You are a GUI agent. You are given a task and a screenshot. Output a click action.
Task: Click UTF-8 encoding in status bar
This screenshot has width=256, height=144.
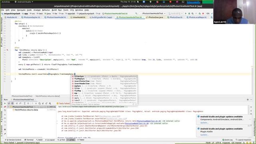point(218,143)
